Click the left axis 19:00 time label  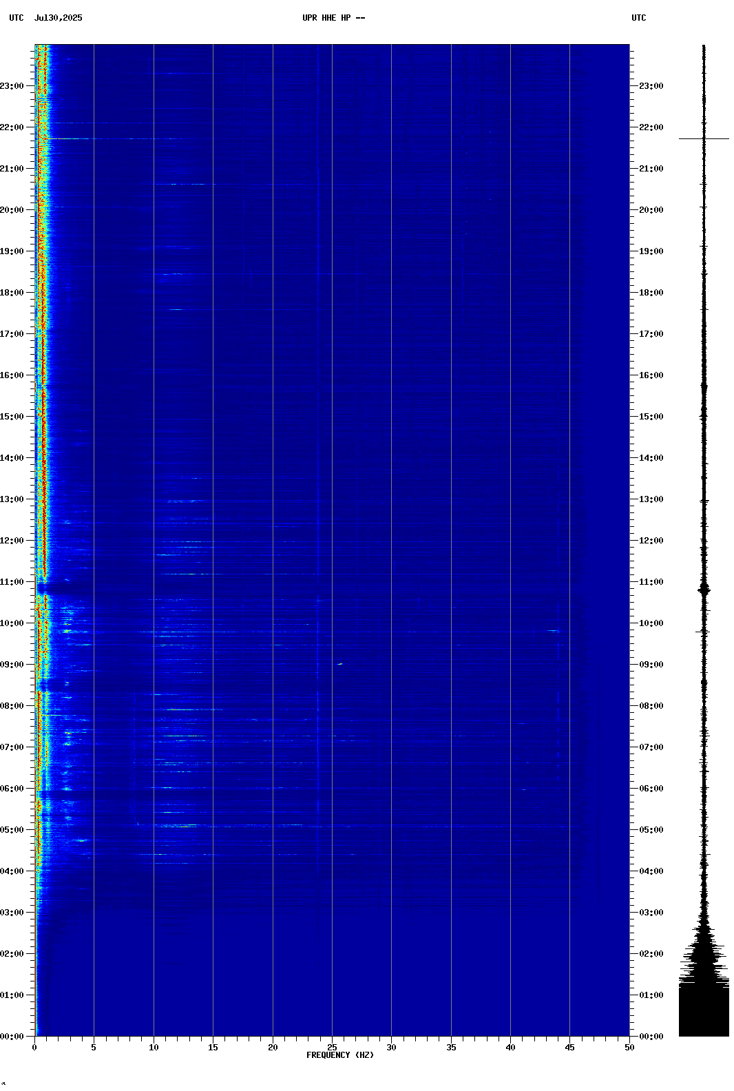pos(12,251)
